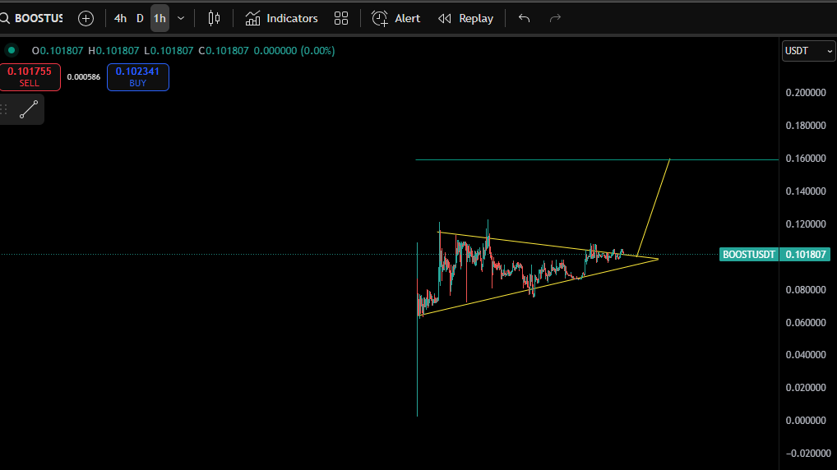Viewport: 837px width, 470px height.
Task: Grab the drawing toolbar drag handle
Action: click(4, 109)
